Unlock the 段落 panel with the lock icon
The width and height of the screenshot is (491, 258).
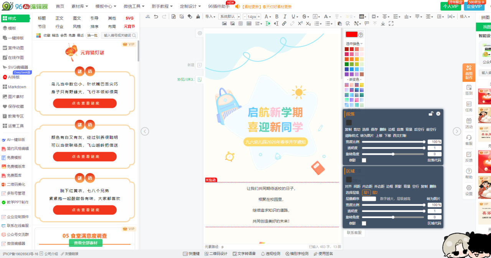point(431,114)
